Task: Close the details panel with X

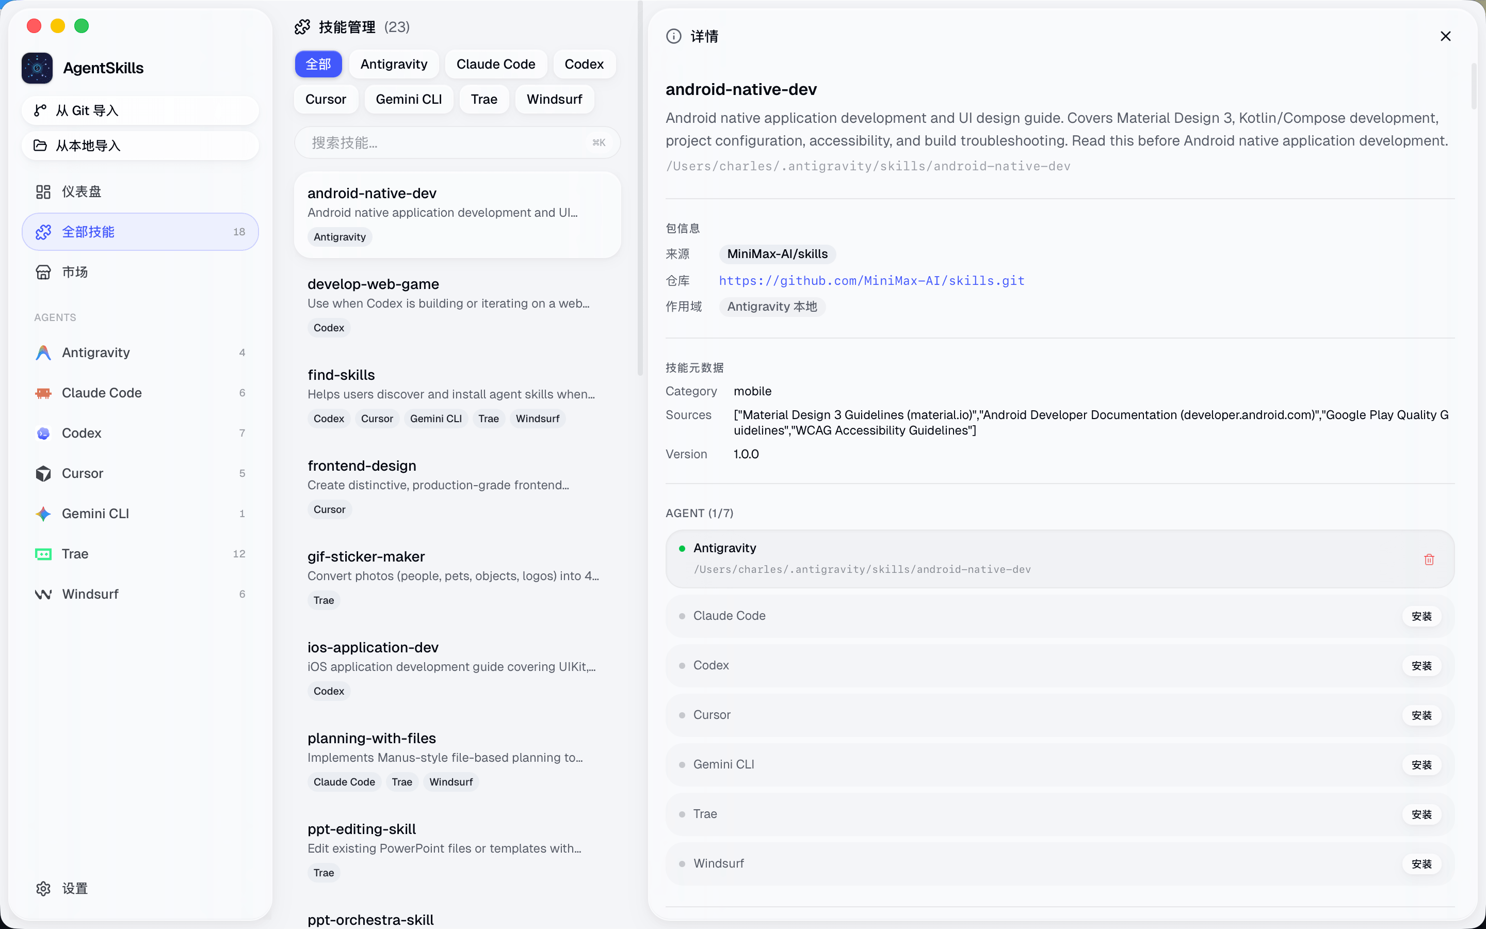Action: coord(1445,36)
